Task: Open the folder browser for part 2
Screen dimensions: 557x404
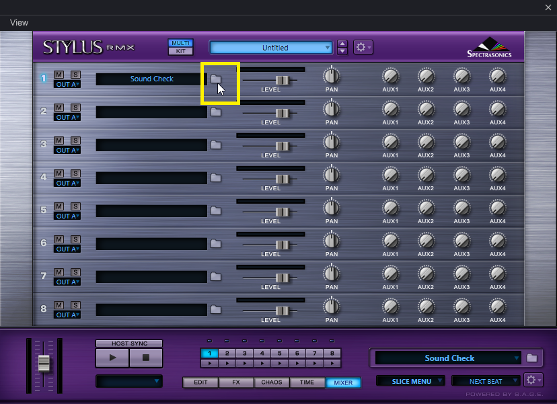Action: click(x=216, y=112)
